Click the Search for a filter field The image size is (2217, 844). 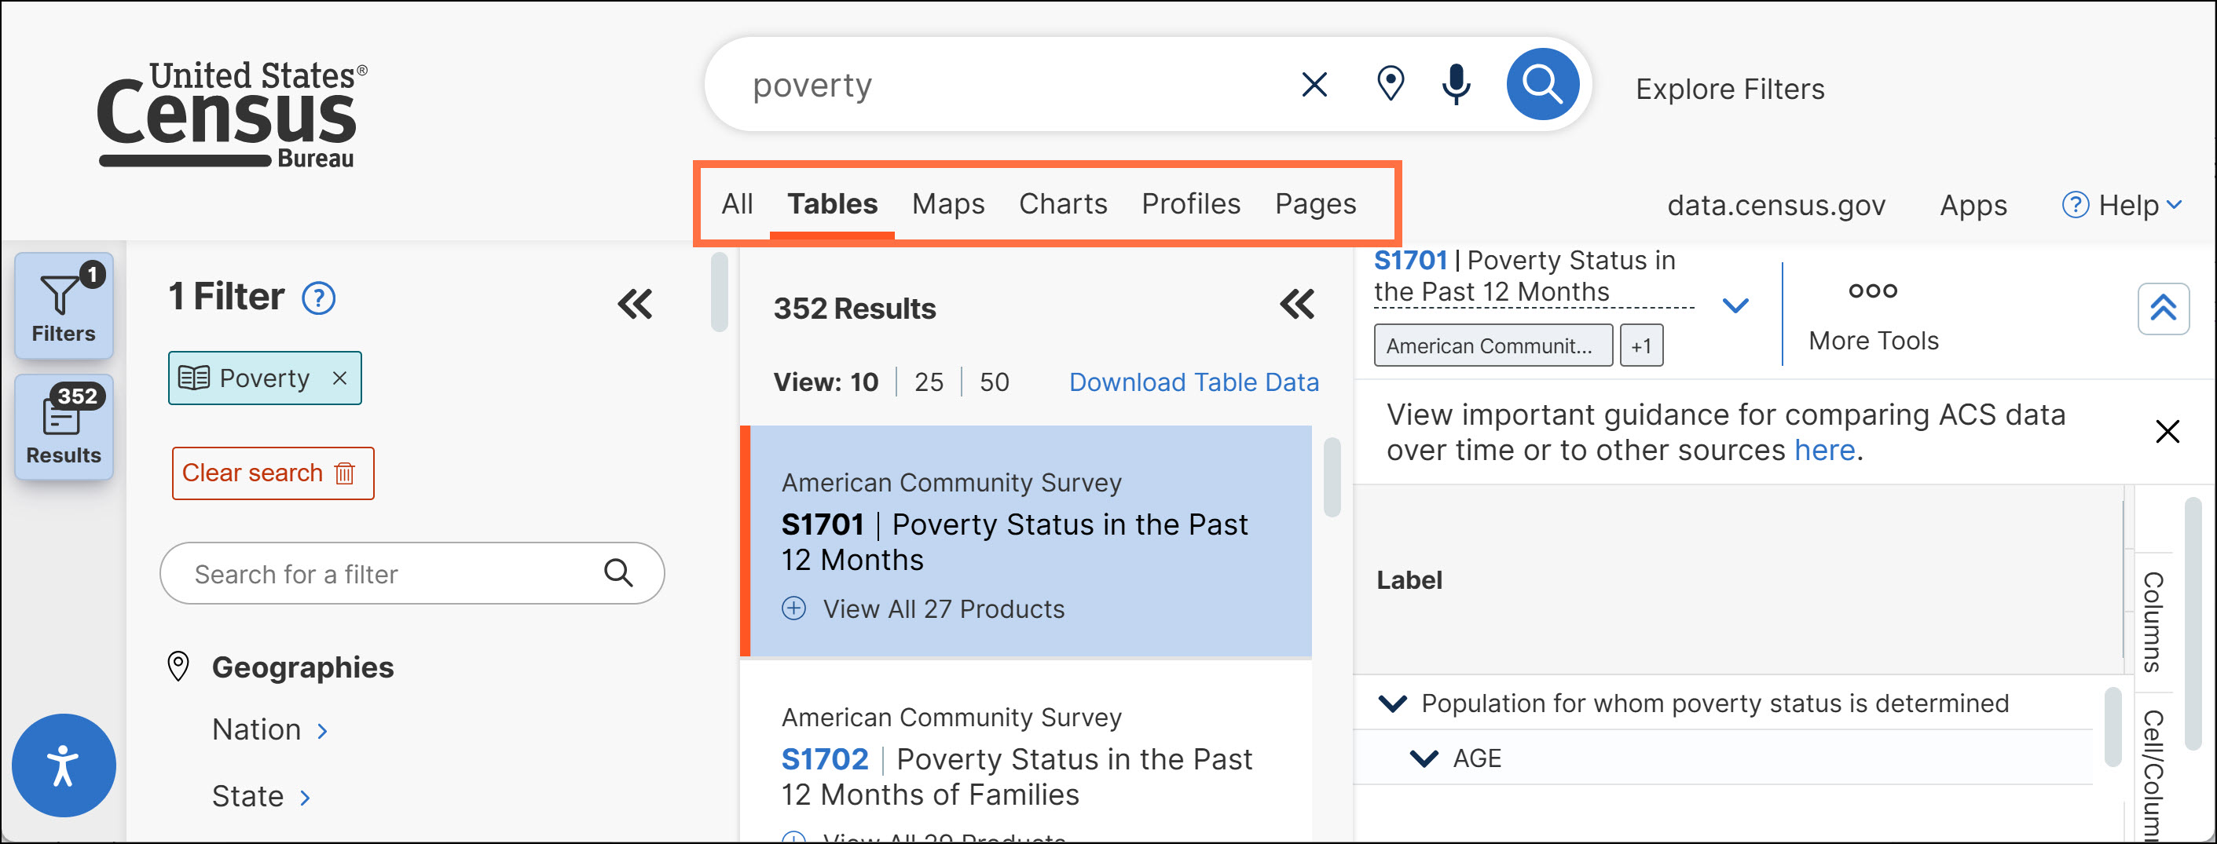(396, 574)
